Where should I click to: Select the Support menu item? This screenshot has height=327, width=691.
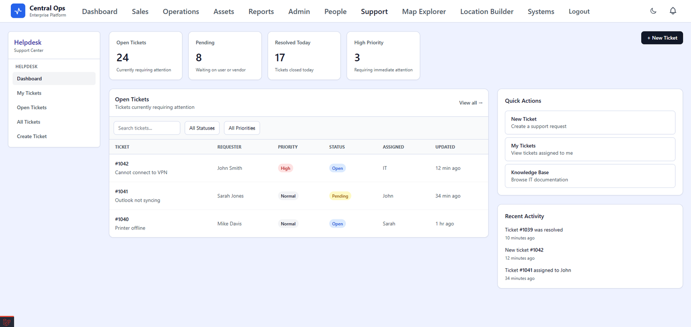pyautogui.click(x=374, y=12)
